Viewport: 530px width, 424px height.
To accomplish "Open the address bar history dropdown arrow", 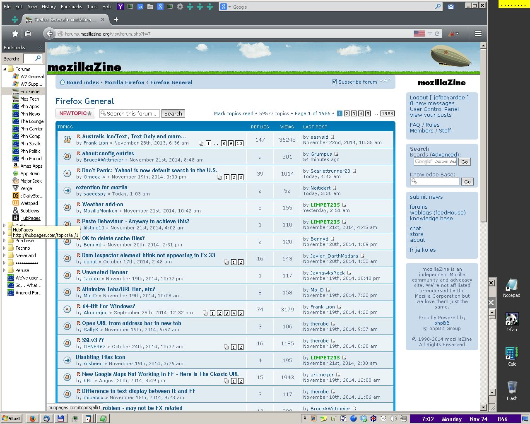I will (x=430, y=34).
